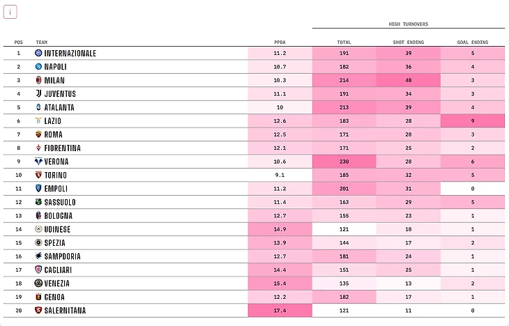Screen dimensions: 509x326
Task: Click the info icon button
Action: pyautogui.click(x=10, y=12)
